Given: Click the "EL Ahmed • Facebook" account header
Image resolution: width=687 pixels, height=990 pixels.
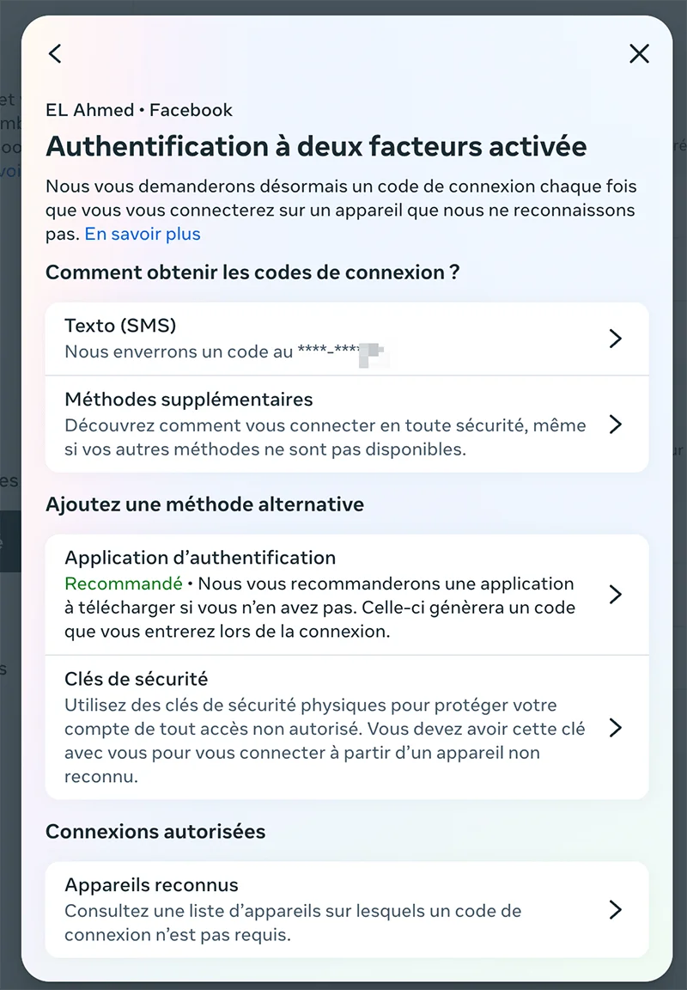Looking at the screenshot, I should click(139, 110).
